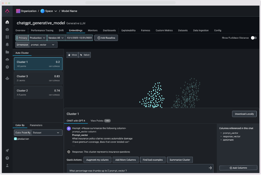
Task: Switch to the Monitors tab
Action: click(x=93, y=31)
